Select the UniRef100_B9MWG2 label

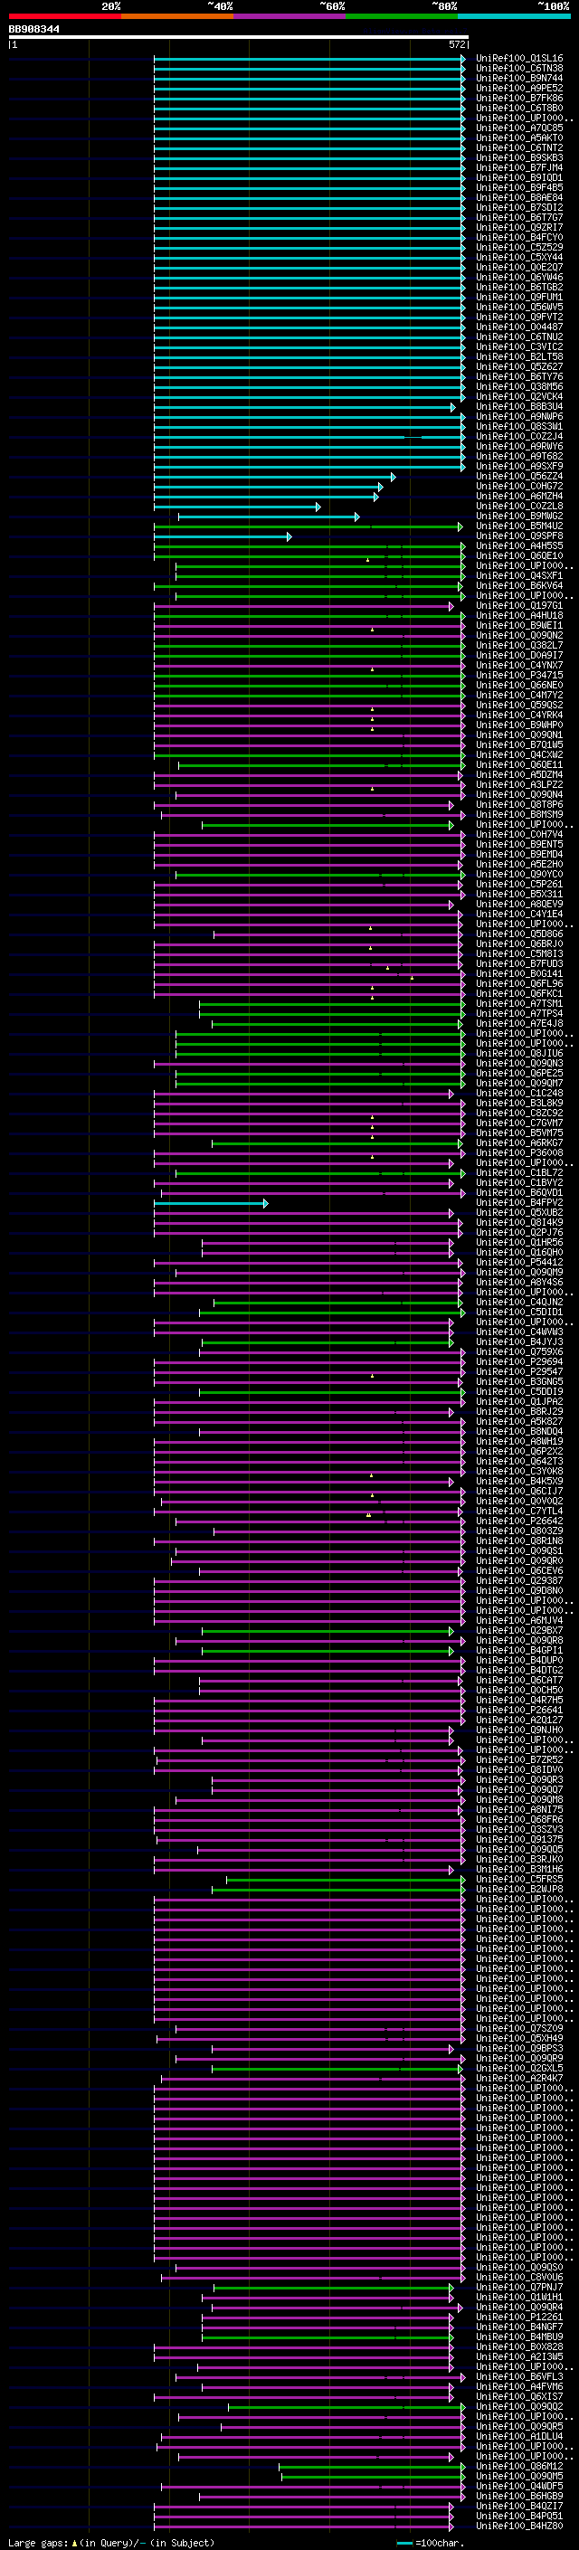pos(519,516)
